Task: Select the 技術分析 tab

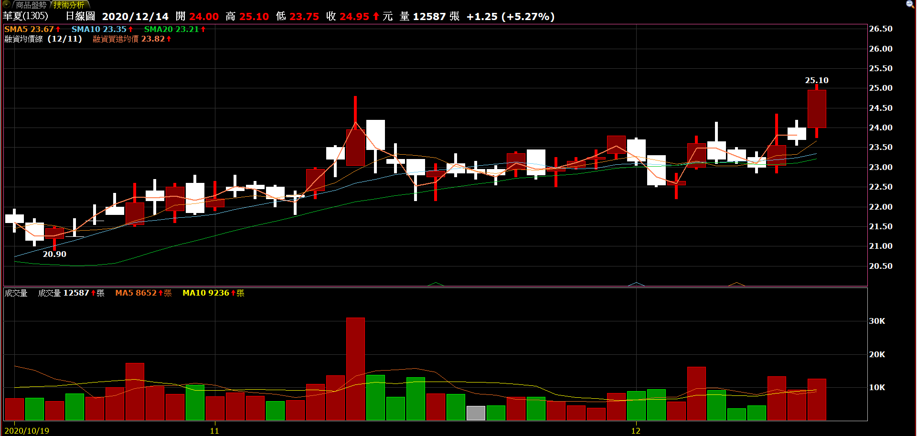Action: pos(69,5)
